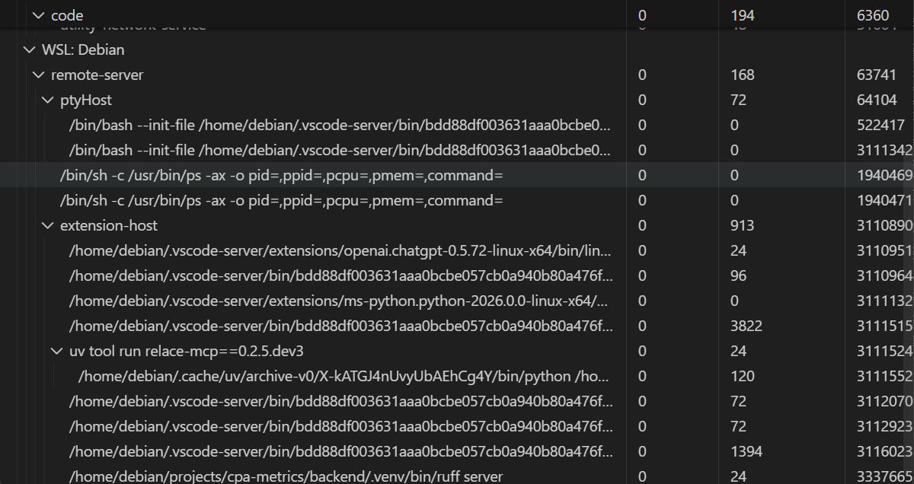Click PID value 63741
Screen dimensions: 914x484
coord(877,75)
